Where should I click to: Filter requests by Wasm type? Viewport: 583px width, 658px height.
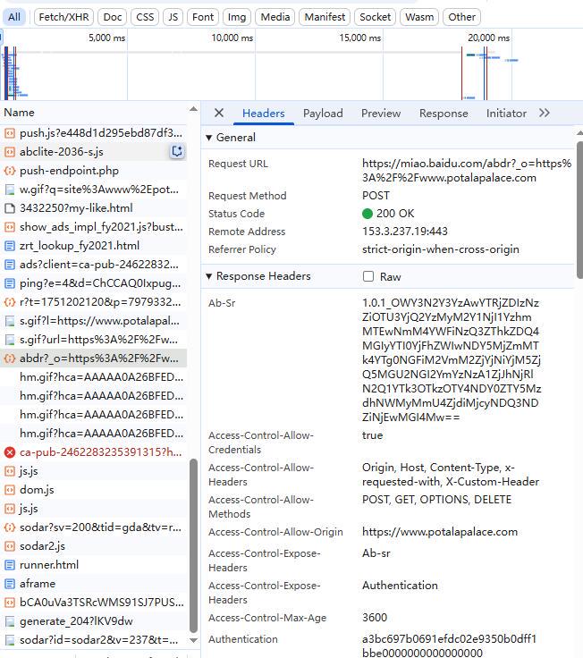click(419, 17)
